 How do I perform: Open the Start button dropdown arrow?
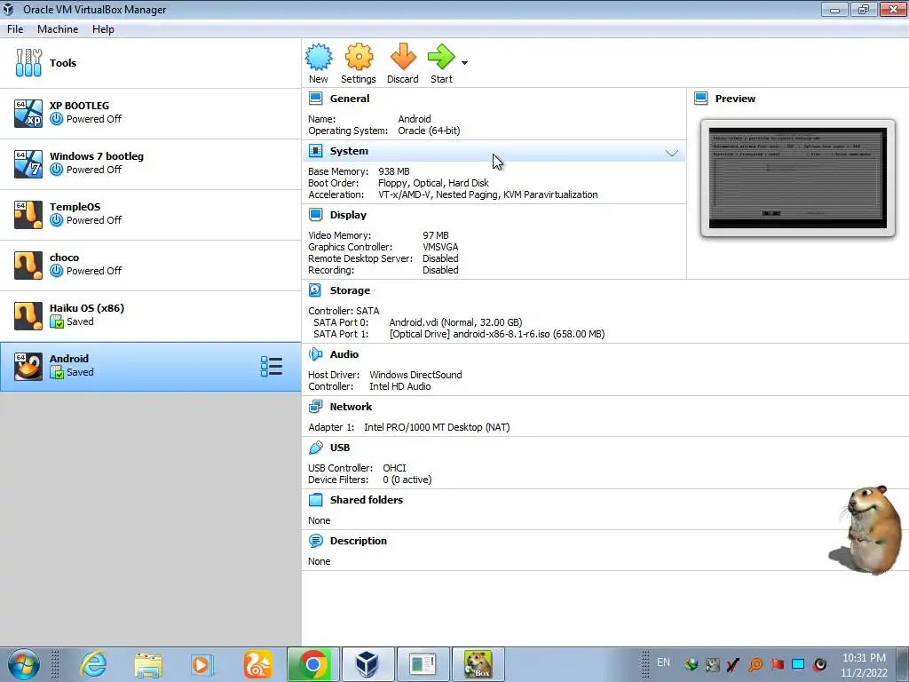464,63
